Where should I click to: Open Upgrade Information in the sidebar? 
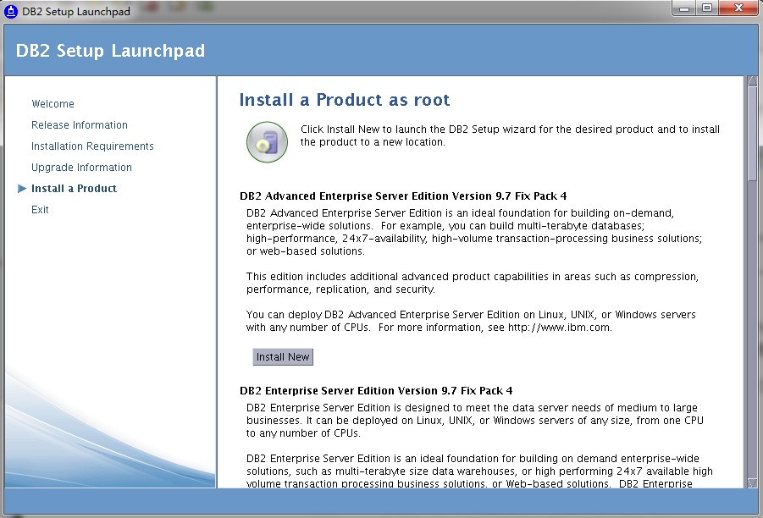81,168
